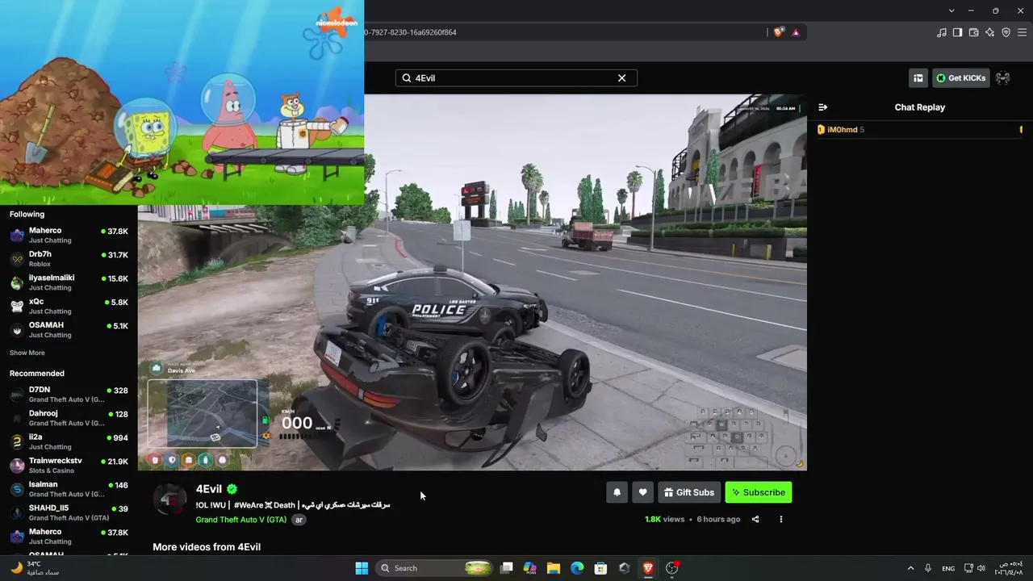Click the Gift Subs button
Viewport: 1033px width, 581px height.
(689, 492)
